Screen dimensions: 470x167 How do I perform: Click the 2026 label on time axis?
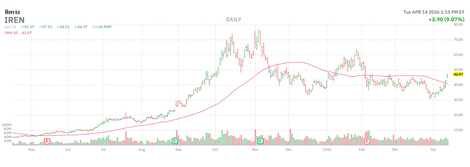click(x=328, y=149)
